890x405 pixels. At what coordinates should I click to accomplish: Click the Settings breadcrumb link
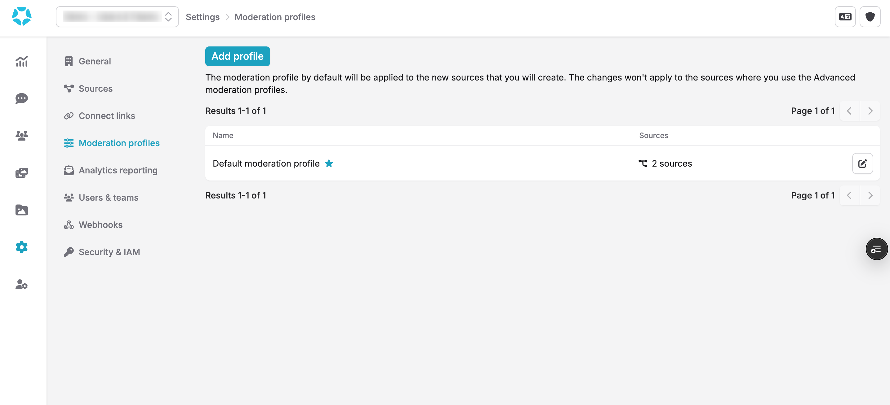pos(202,17)
